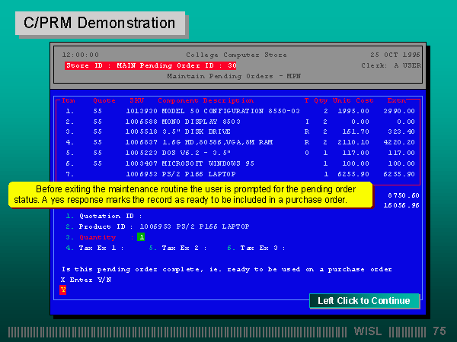Click the Quotation ID field label

(109, 216)
